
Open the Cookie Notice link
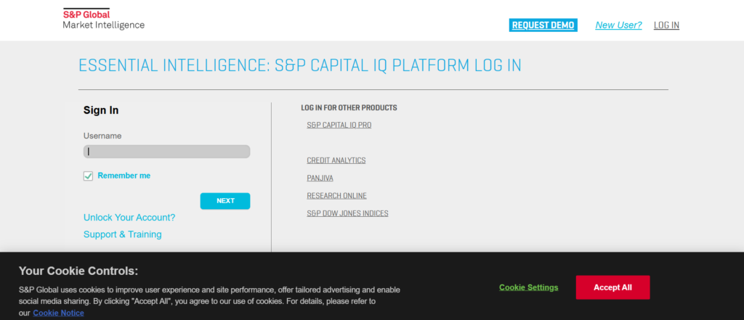point(58,313)
